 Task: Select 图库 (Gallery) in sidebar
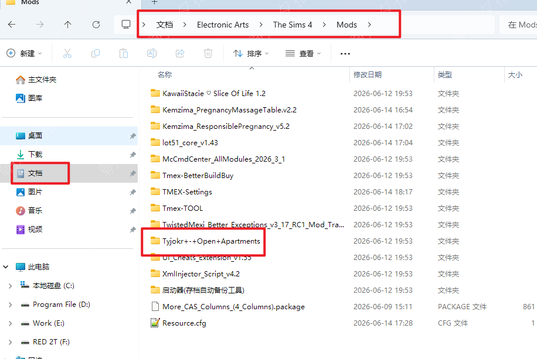coord(29,98)
